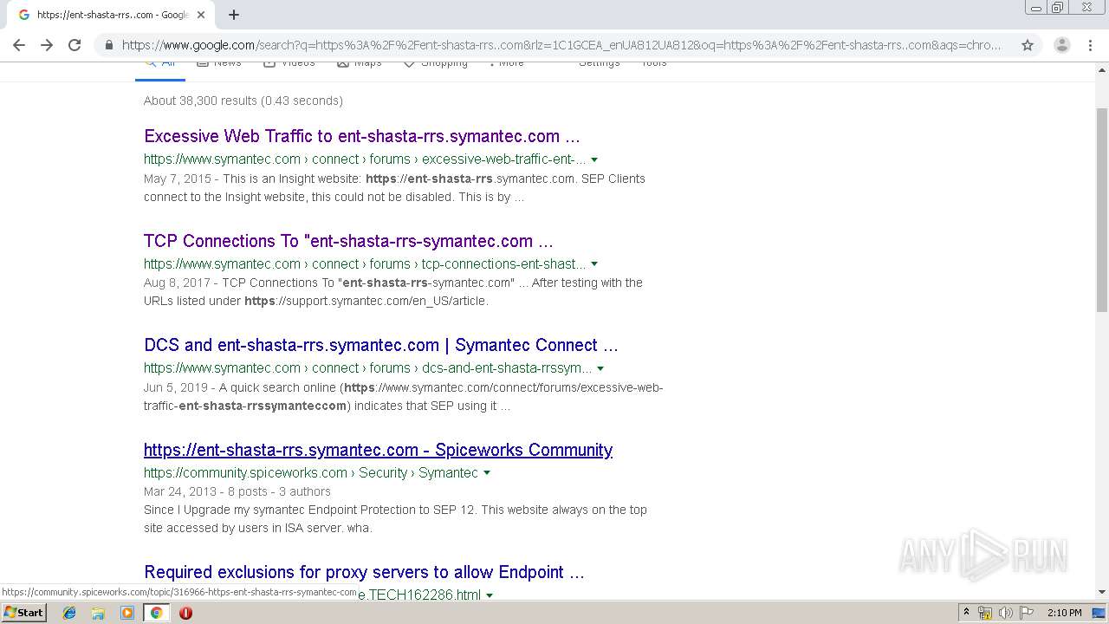Open Windows Explorer folder from taskbar

click(98, 613)
